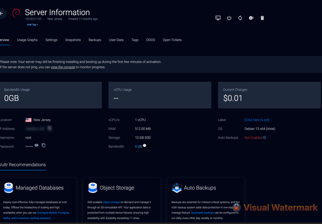Follow the view the console link

[x=63, y=67]
